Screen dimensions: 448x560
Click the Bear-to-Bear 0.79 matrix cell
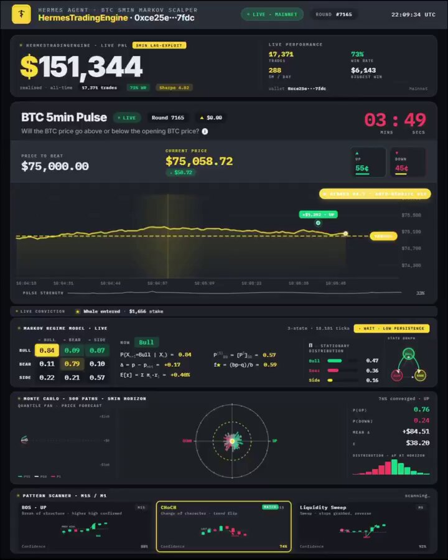72,363
